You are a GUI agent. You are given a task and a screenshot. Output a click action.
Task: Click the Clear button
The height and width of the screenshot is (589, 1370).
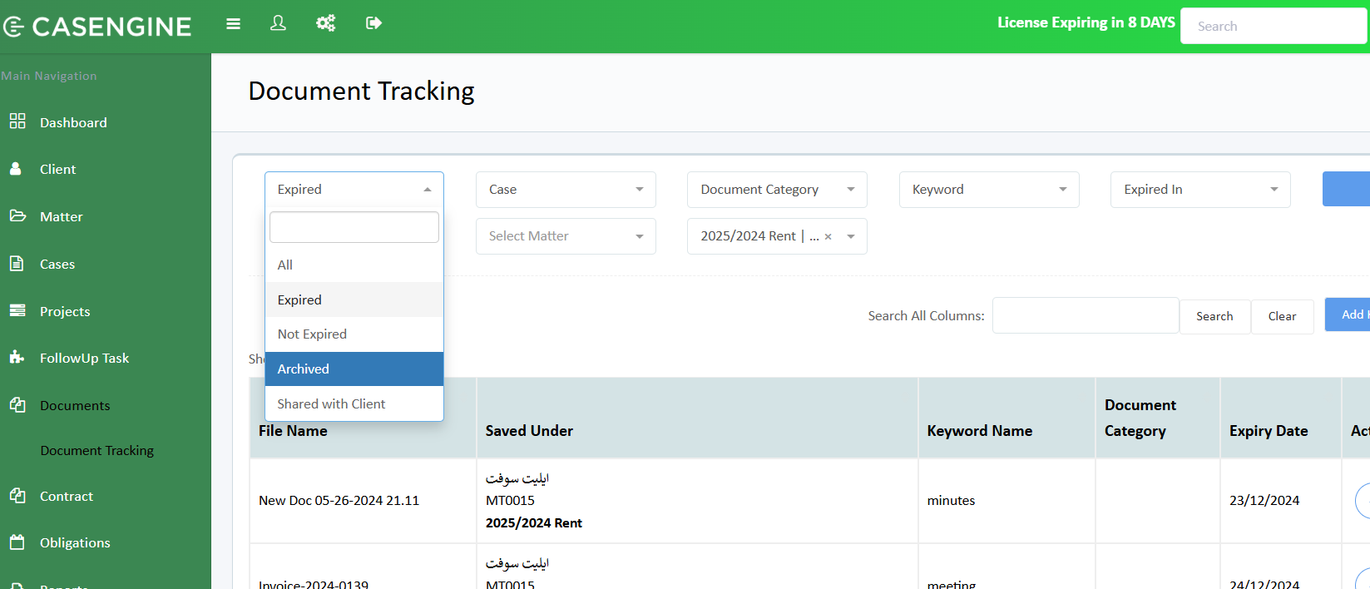[x=1282, y=316]
